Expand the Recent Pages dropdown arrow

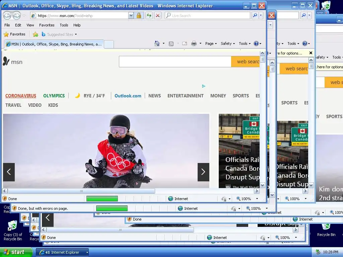[24, 15]
